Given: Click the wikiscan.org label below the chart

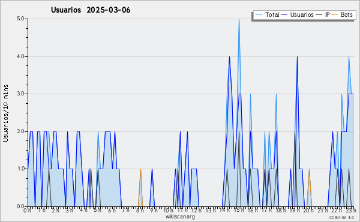Looking at the screenshot, I should point(180,217).
